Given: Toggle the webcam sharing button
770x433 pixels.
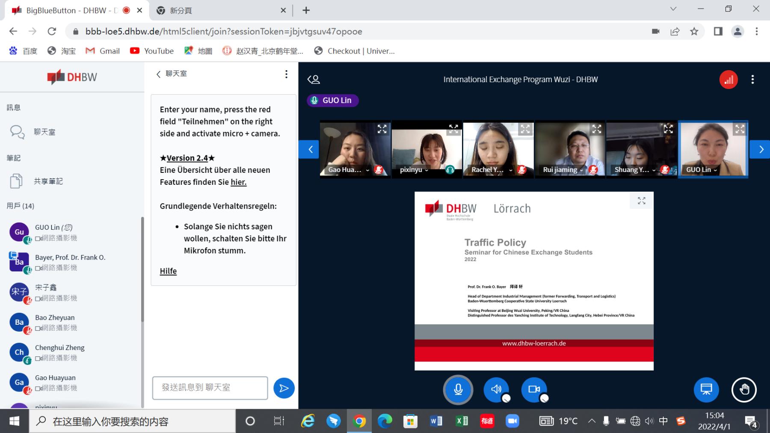Looking at the screenshot, I should tap(534, 390).
